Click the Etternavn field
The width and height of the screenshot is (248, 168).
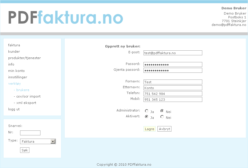(x=173, y=88)
